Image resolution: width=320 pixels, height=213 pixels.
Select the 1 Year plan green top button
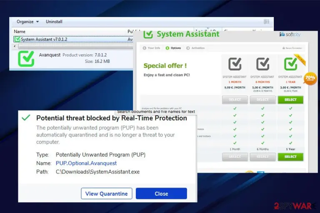tap(290, 100)
